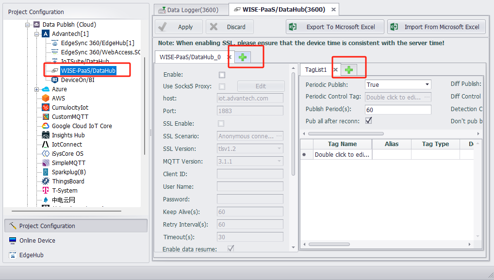Collapse the Advantech[1] tree node
494x280 pixels.
36,34
